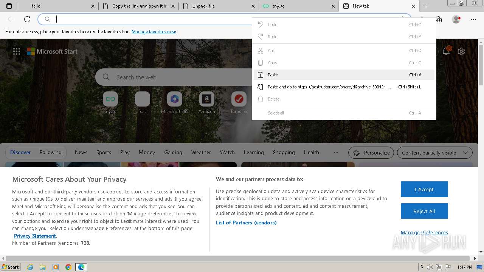Click the Search the web box

pyautogui.click(x=174, y=77)
